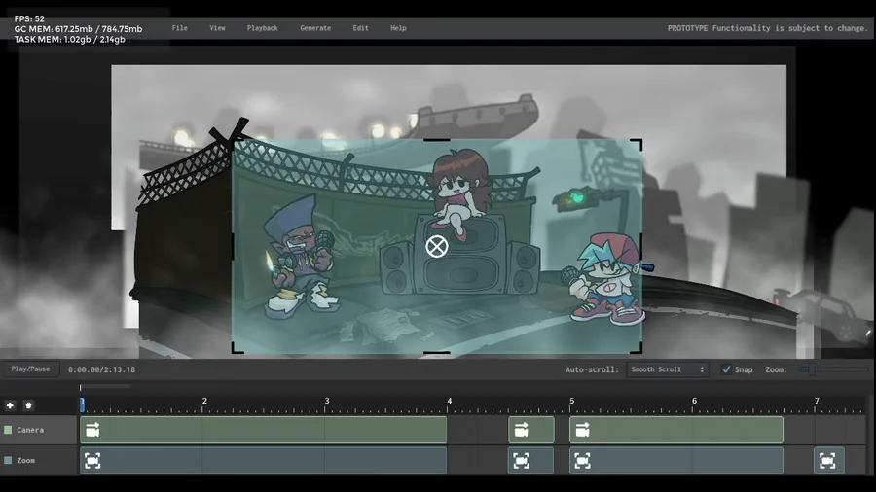Image resolution: width=876 pixels, height=492 pixels.
Task: Select the short Camera clip before beat 5
Action: tap(531, 430)
